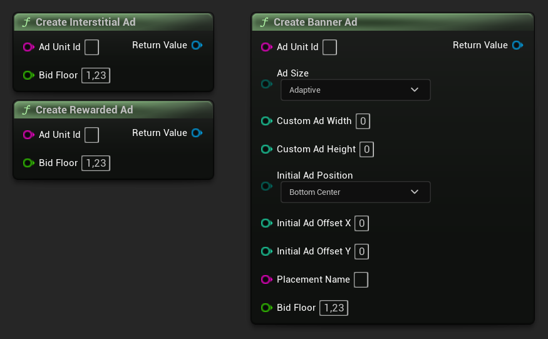Click the Placement Name text field
Image resolution: width=548 pixels, height=339 pixels.
(361, 279)
